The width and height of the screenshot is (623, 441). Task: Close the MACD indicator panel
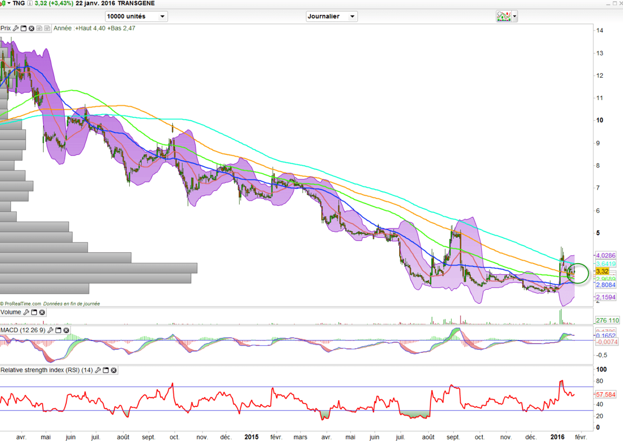[66, 330]
